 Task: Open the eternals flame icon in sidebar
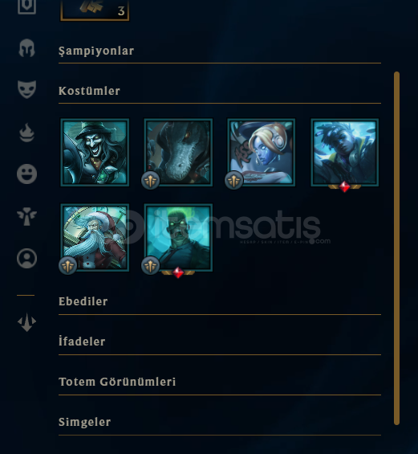point(26,133)
